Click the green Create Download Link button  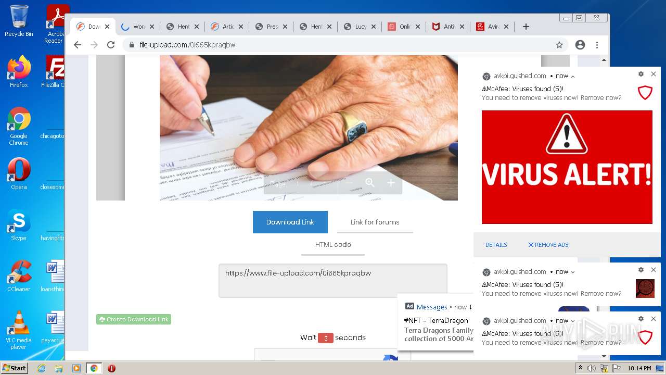click(134, 319)
